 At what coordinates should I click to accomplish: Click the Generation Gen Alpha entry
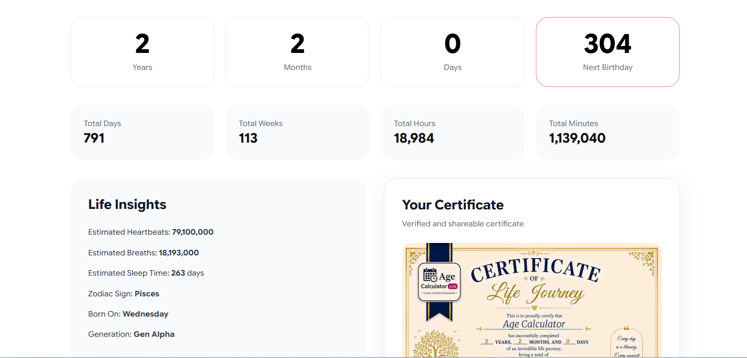click(132, 334)
